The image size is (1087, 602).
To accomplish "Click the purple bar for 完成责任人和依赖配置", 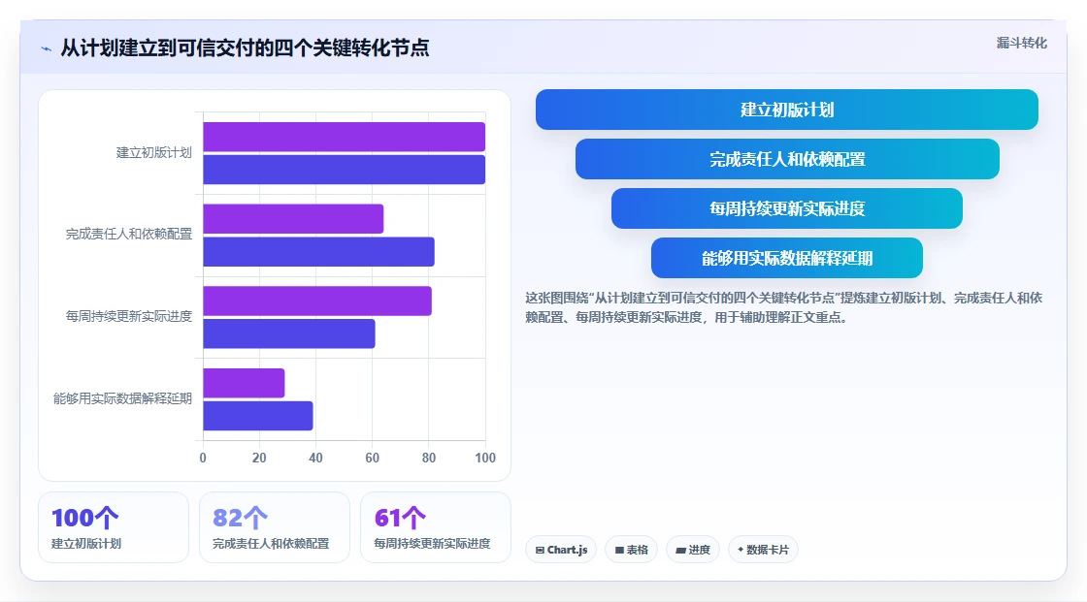I will 293,219.
